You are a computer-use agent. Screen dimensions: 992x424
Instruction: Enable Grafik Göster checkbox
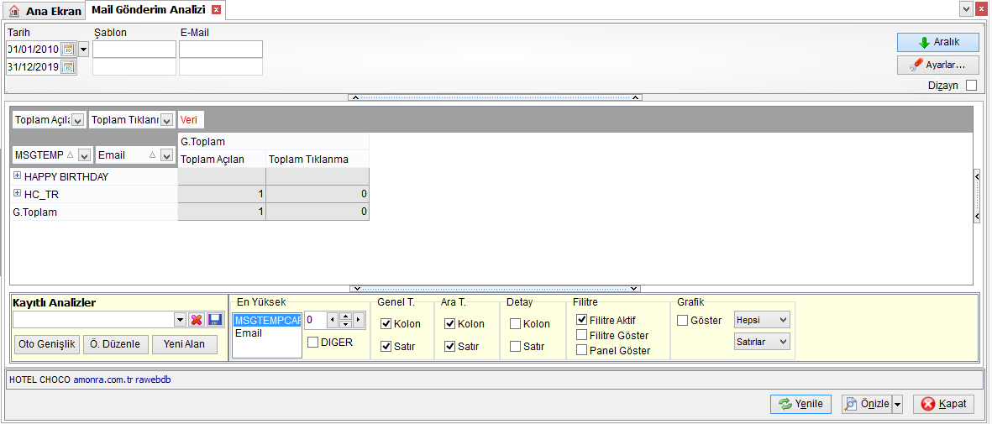(x=683, y=320)
